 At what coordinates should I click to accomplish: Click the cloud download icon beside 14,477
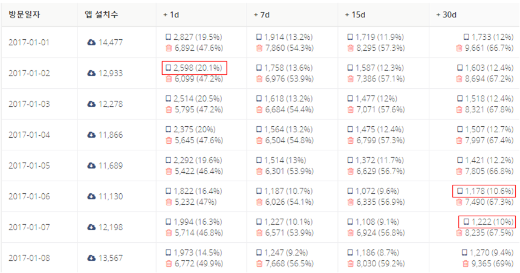[x=91, y=42]
